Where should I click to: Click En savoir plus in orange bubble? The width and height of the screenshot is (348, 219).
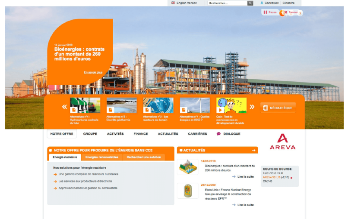coord(93,72)
